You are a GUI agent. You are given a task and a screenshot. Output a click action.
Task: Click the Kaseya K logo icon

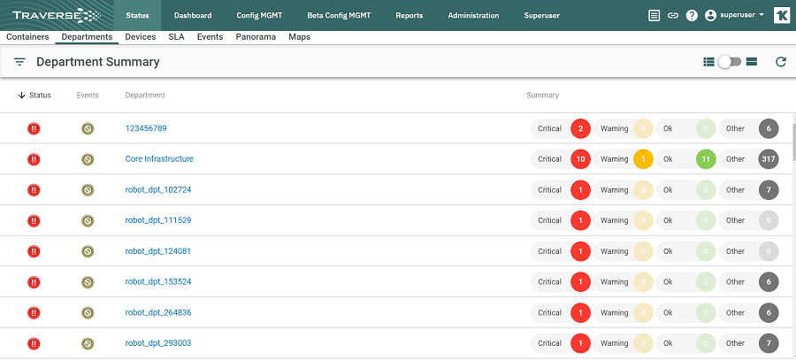(x=782, y=15)
